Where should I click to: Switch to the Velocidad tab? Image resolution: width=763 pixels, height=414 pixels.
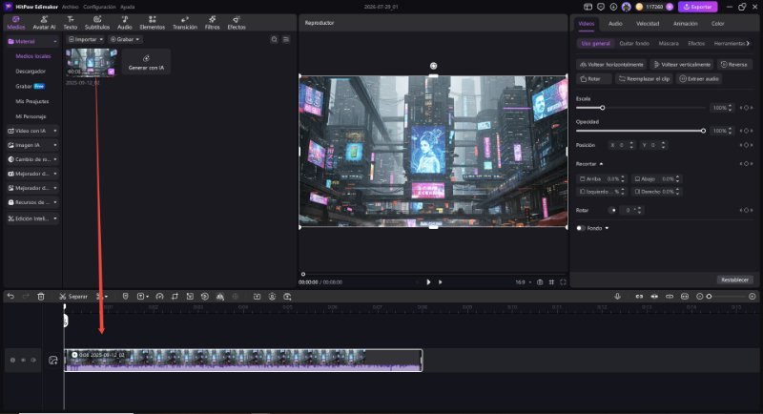648,23
